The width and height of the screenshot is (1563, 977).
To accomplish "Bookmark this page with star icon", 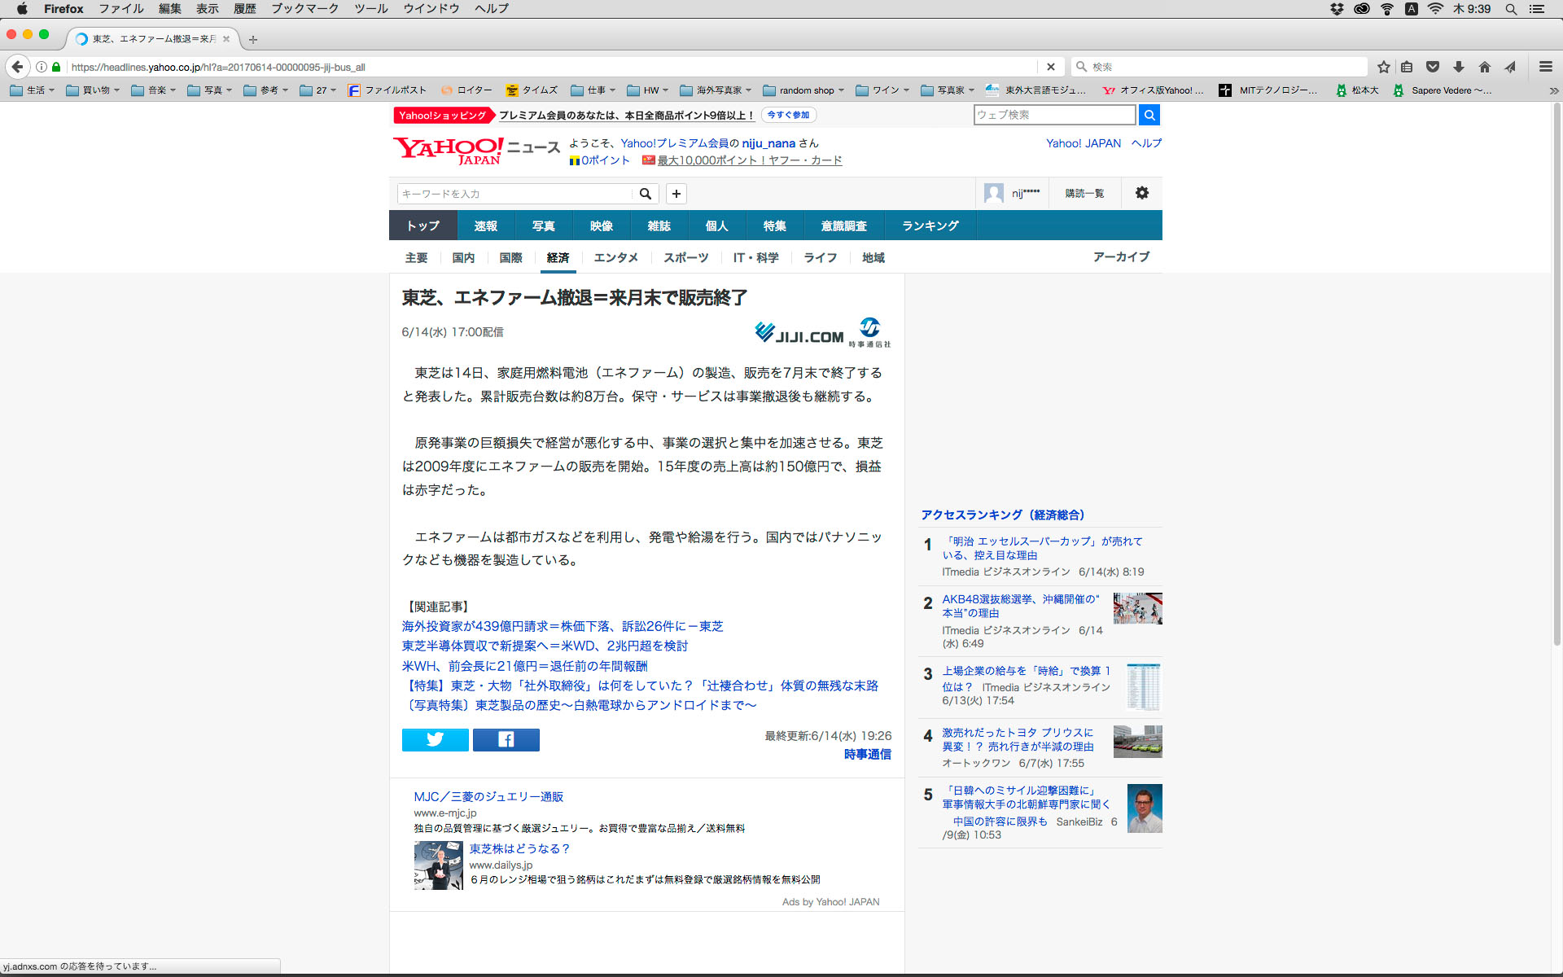I will click(x=1384, y=67).
